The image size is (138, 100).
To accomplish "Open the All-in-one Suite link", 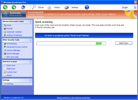I will pyautogui.click(x=12, y=57).
